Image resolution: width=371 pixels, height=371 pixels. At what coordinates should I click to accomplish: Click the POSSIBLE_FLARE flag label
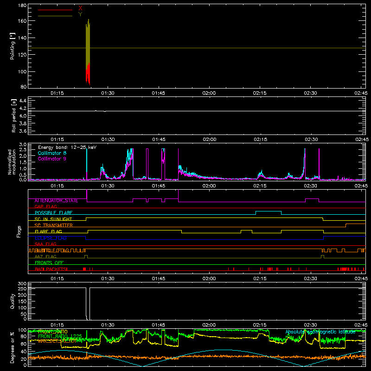(53, 213)
